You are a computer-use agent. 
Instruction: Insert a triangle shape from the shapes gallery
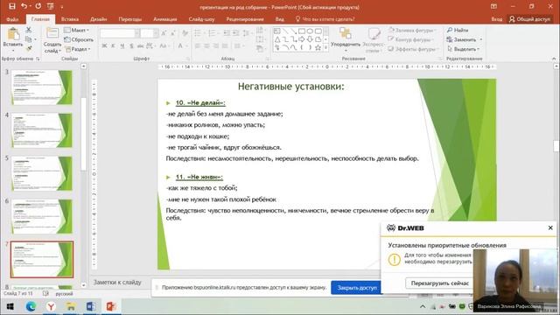coord(277,39)
